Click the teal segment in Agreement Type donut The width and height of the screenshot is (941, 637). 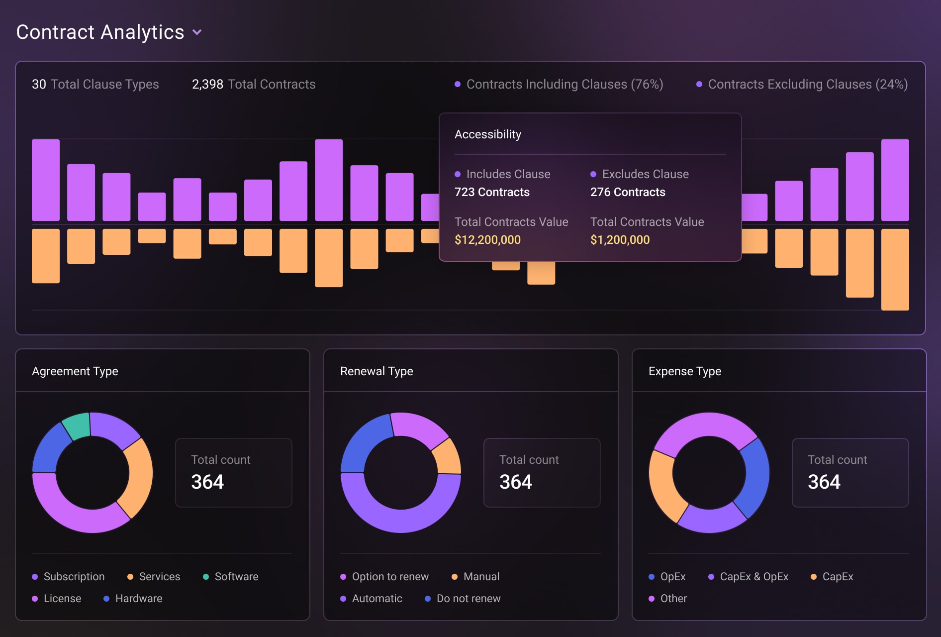pyautogui.click(x=77, y=426)
